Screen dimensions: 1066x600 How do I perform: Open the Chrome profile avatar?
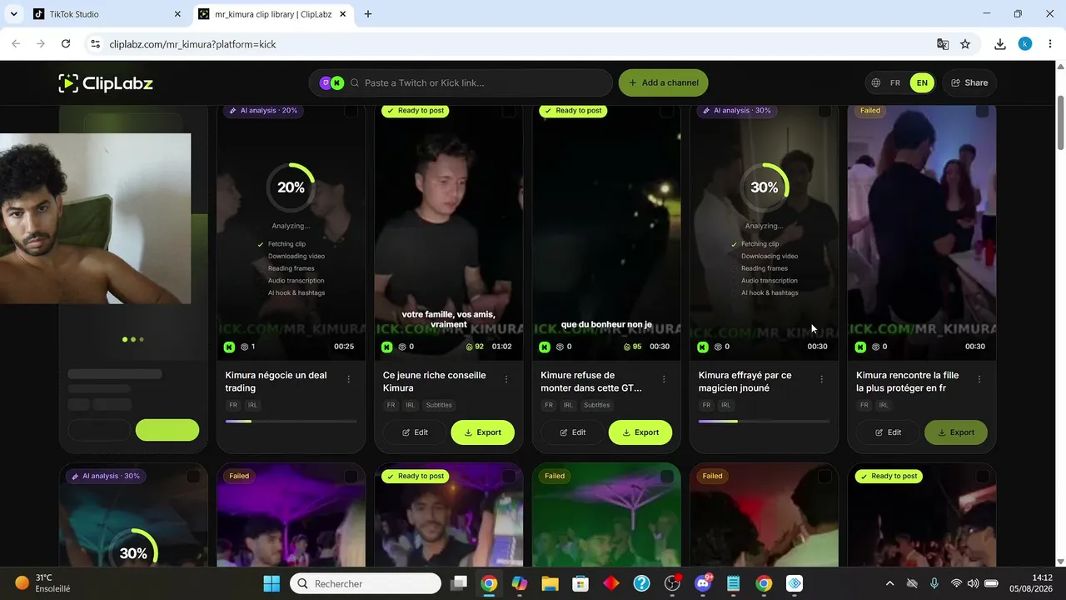(1025, 44)
